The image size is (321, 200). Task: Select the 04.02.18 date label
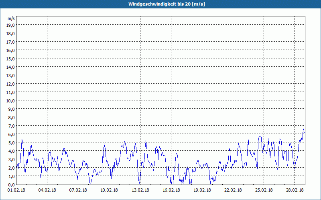point(47,190)
